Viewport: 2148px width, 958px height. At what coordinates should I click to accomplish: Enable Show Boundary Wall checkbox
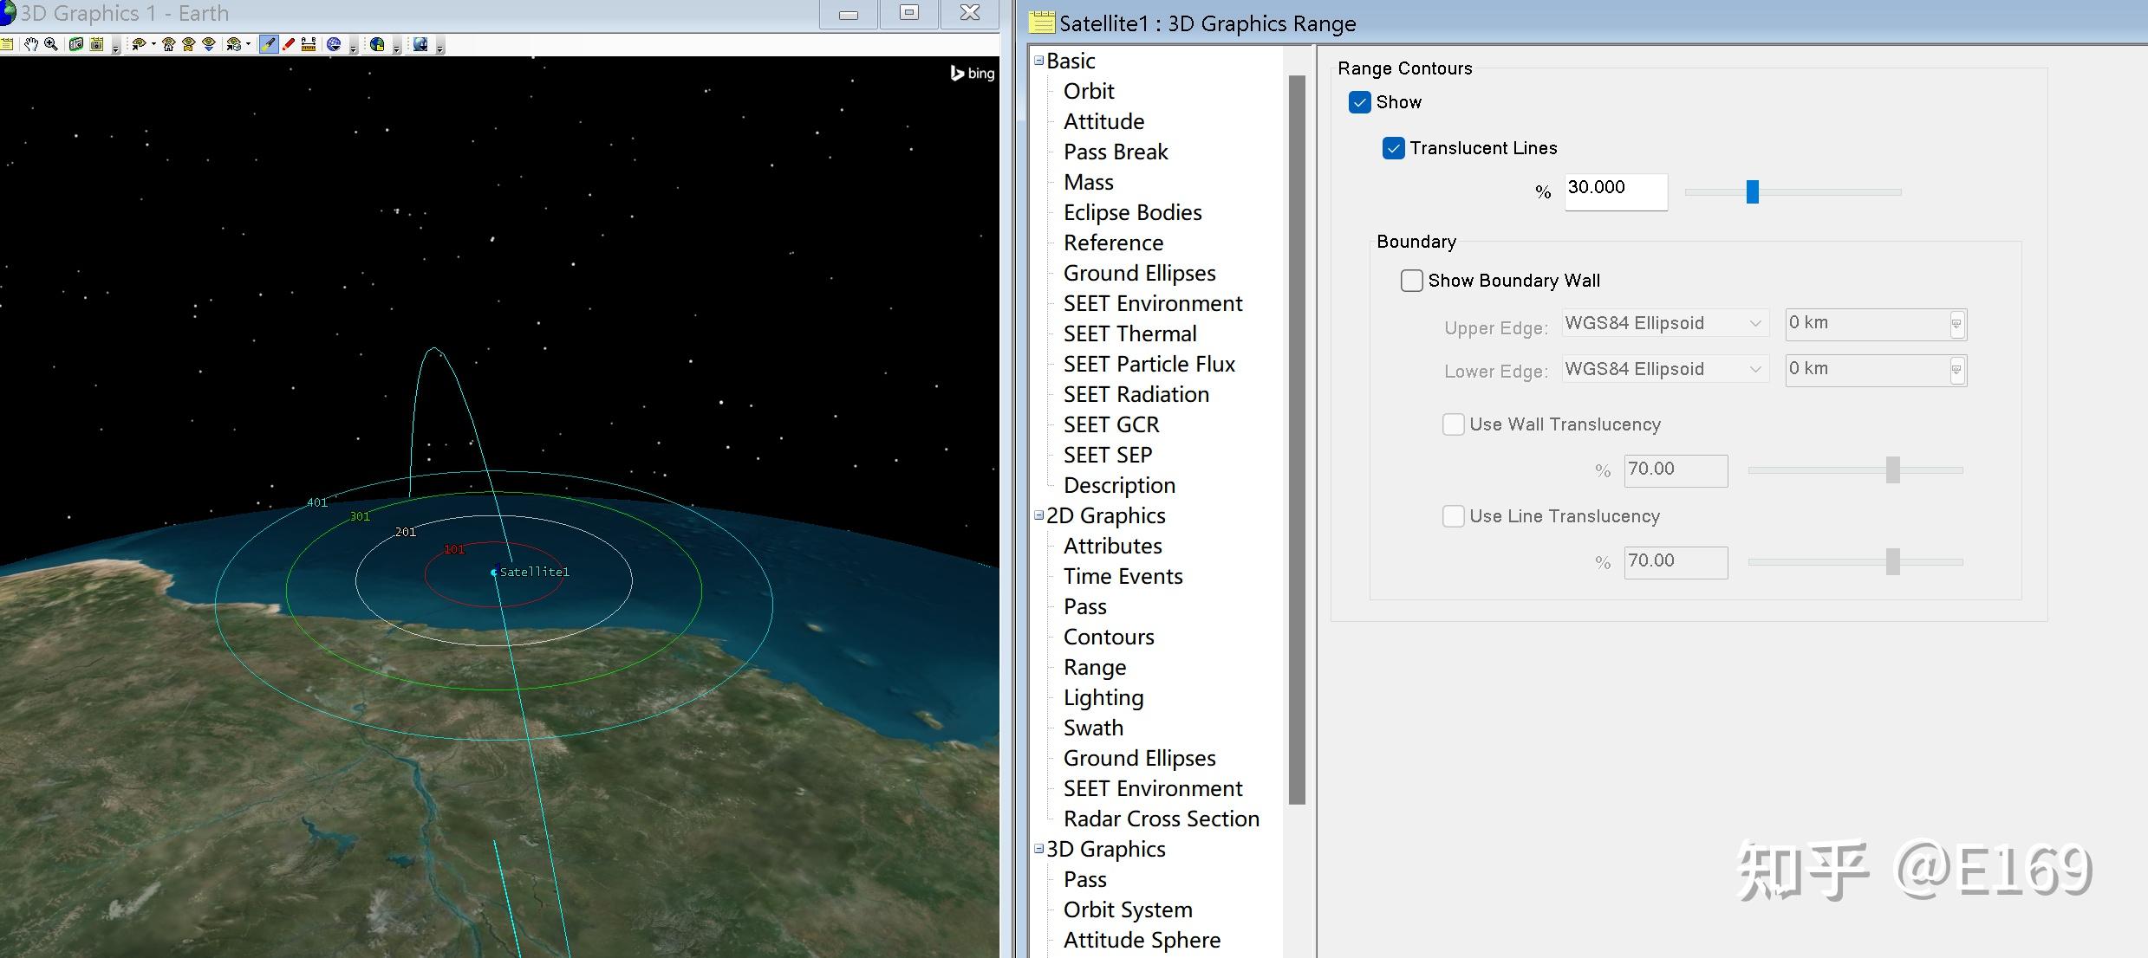(x=1411, y=281)
